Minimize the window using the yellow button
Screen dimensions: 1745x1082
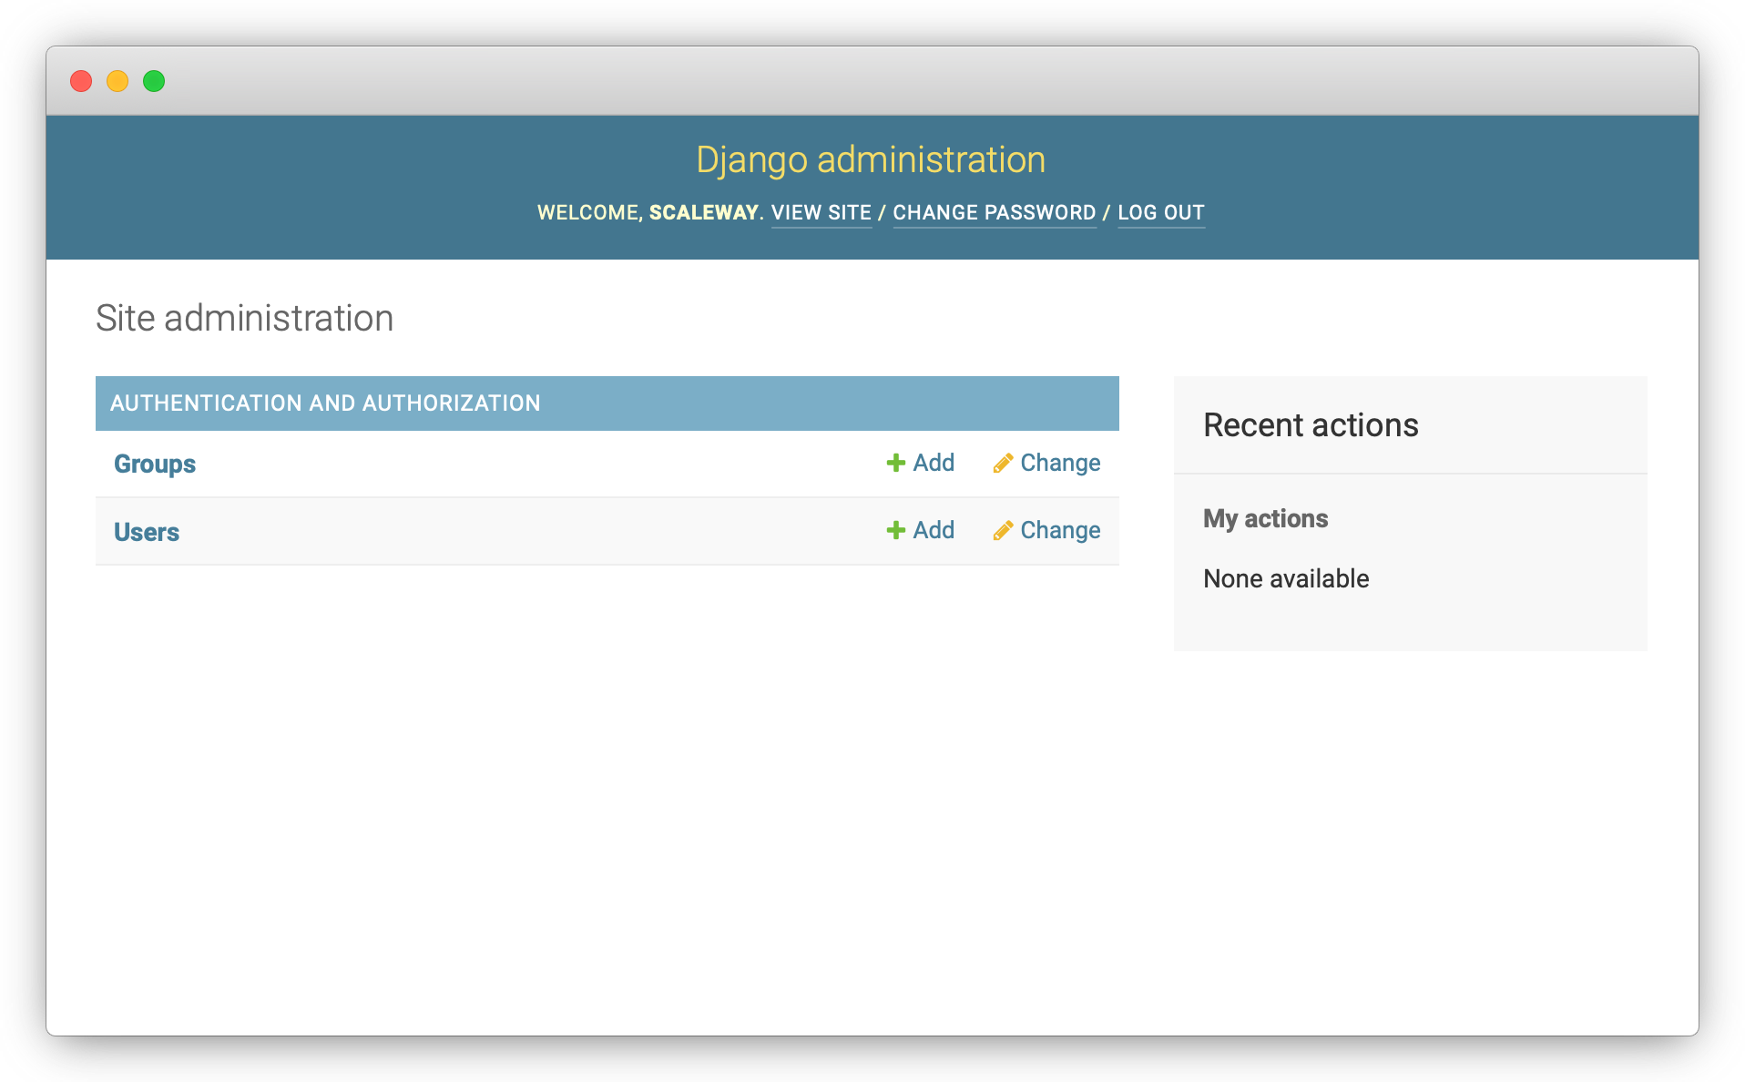tap(117, 81)
